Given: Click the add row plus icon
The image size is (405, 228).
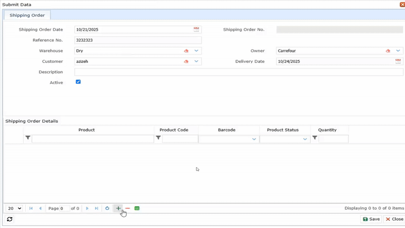Looking at the screenshot, I should pos(118,208).
